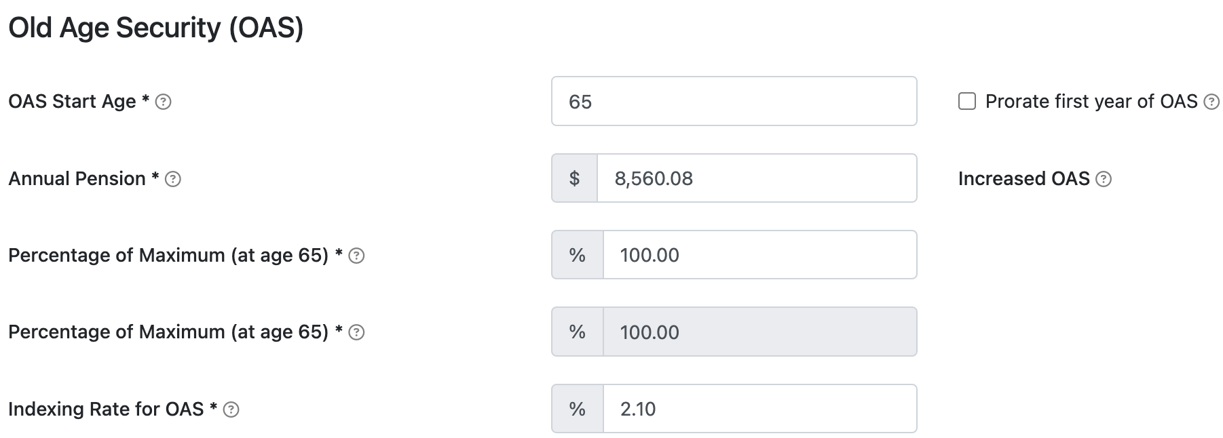Click the dollar sign prefix on Annual Pension
Screen dimensions: 1223x438
[x=574, y=178]
